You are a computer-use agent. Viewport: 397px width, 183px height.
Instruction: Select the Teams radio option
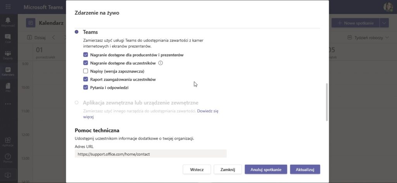[76, 32]
